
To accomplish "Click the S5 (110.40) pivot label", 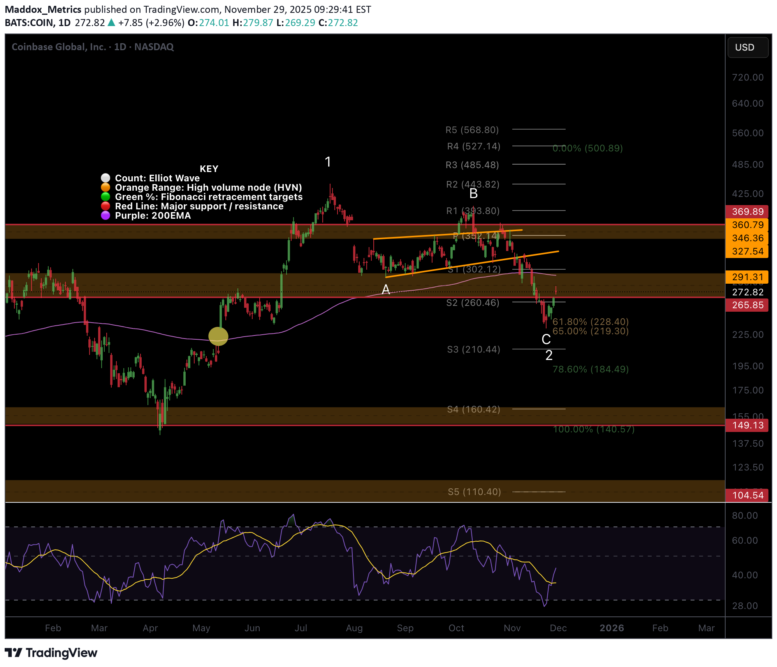I will click(474, 492).
